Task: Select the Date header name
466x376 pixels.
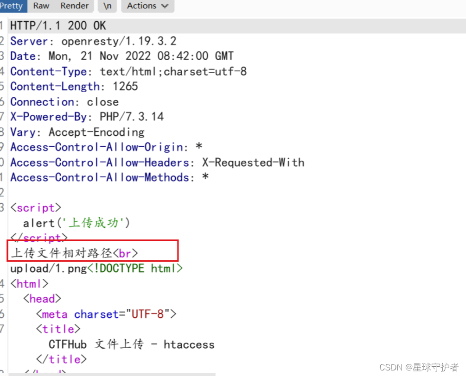Action: coord(23,56)
